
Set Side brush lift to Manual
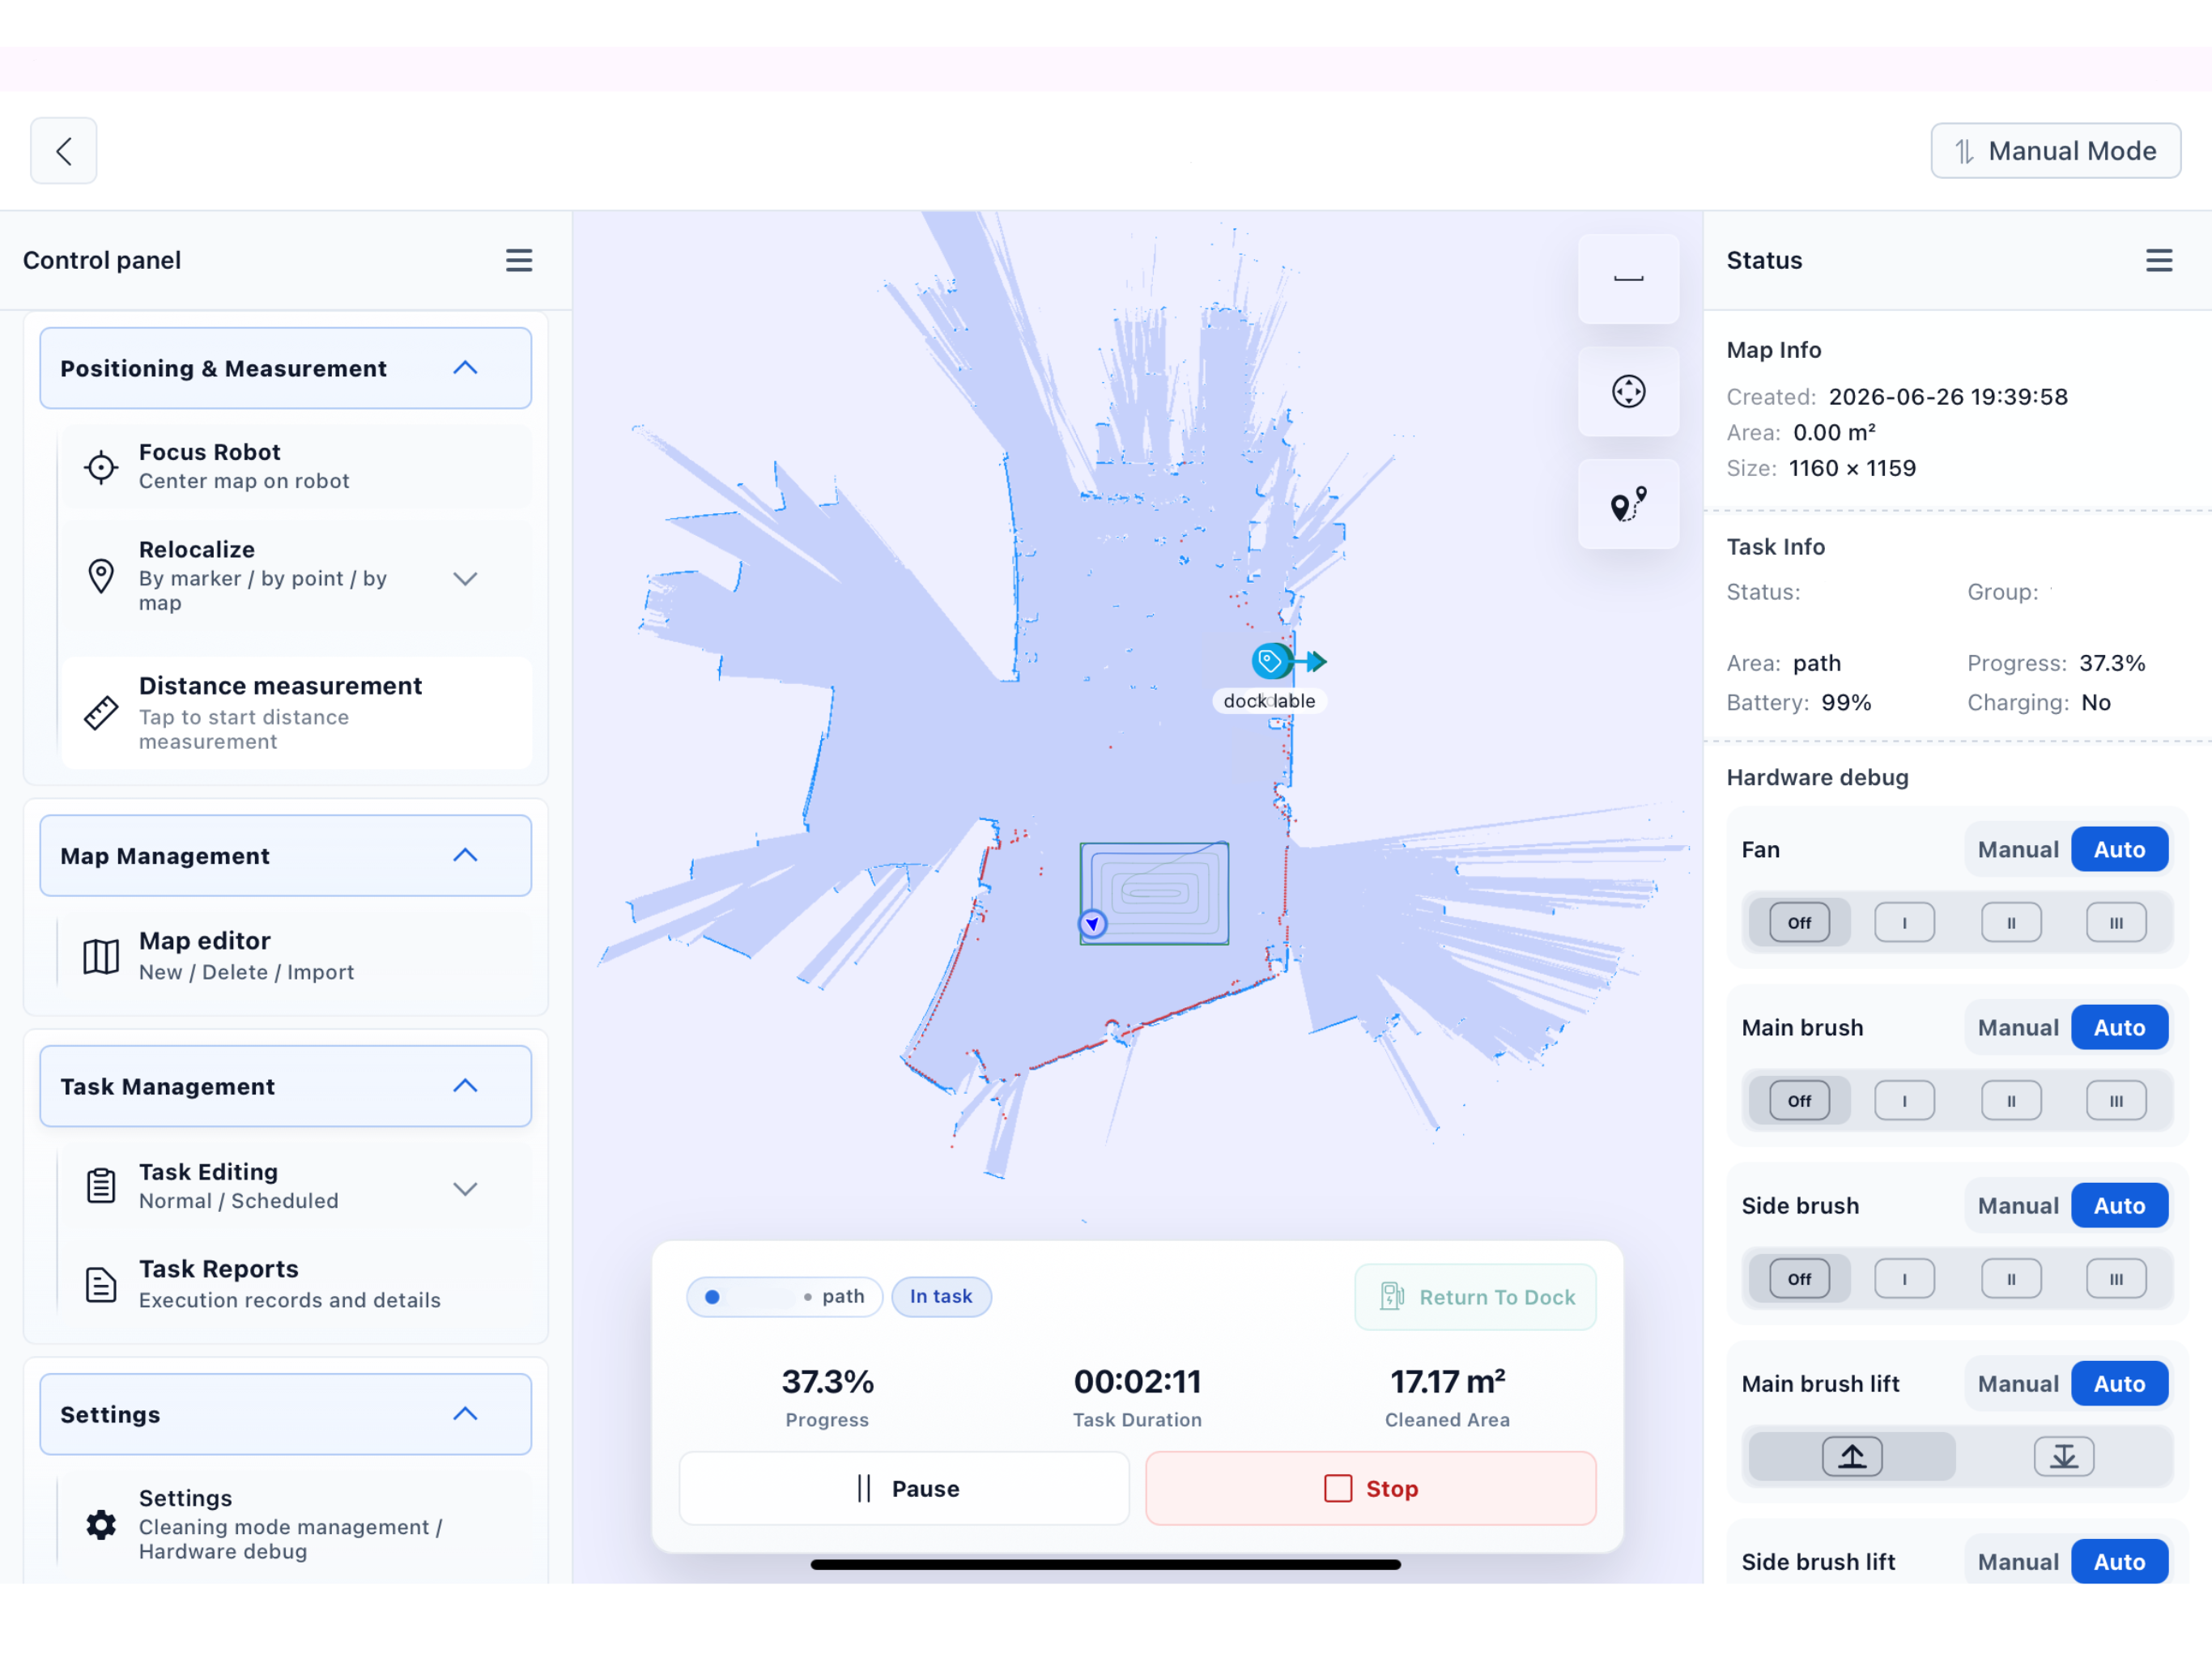[2017, 1562]
